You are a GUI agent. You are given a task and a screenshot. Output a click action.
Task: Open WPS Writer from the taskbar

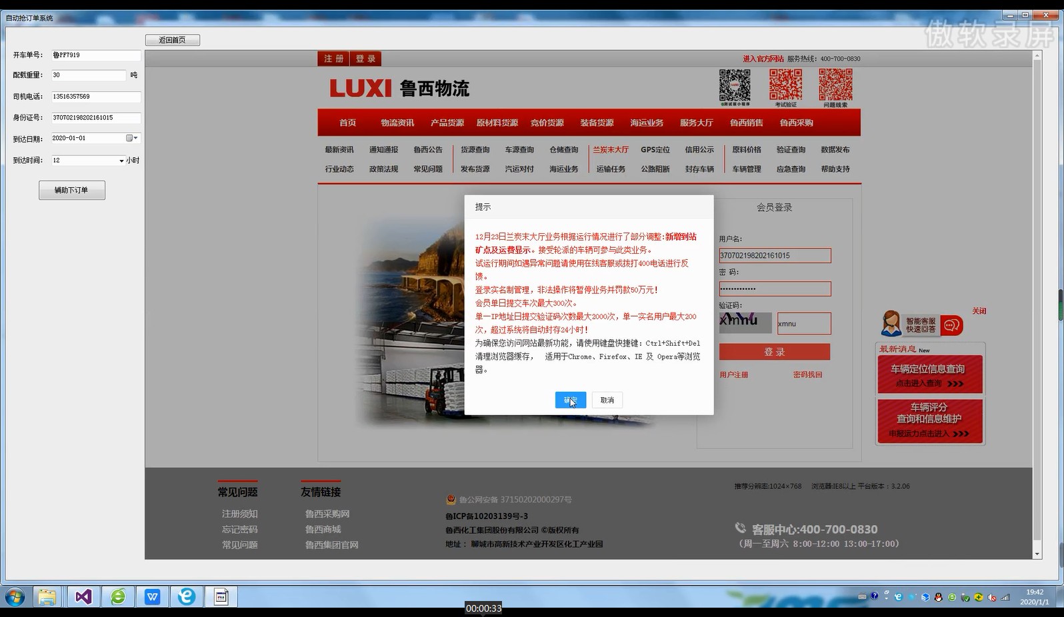(152, 596)
